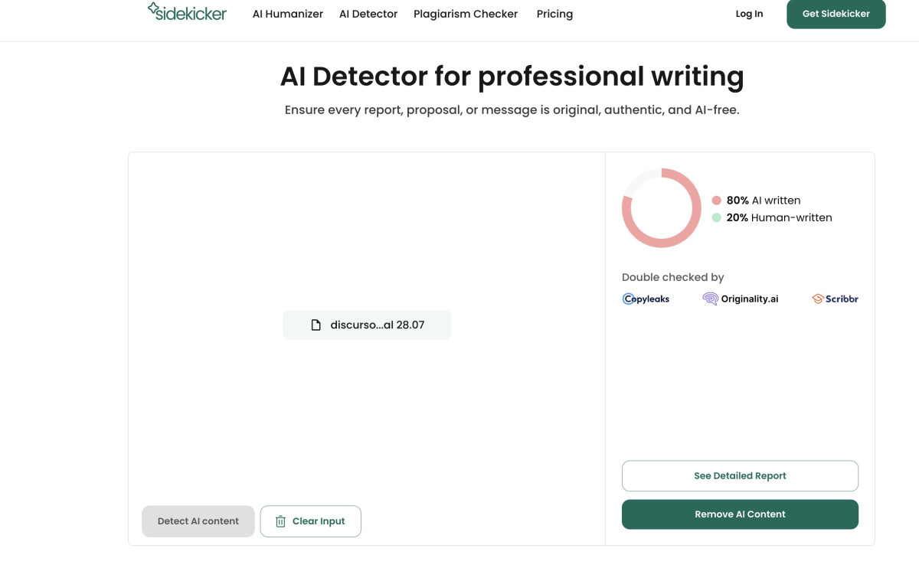Click Remove AI Content button

(x=740, y=514)
